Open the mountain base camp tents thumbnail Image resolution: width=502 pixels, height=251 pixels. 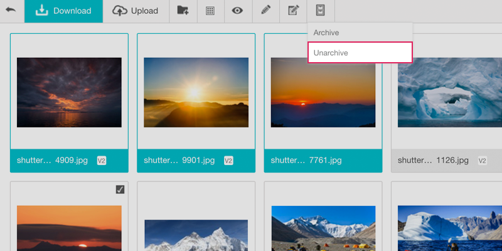(323, 228)
